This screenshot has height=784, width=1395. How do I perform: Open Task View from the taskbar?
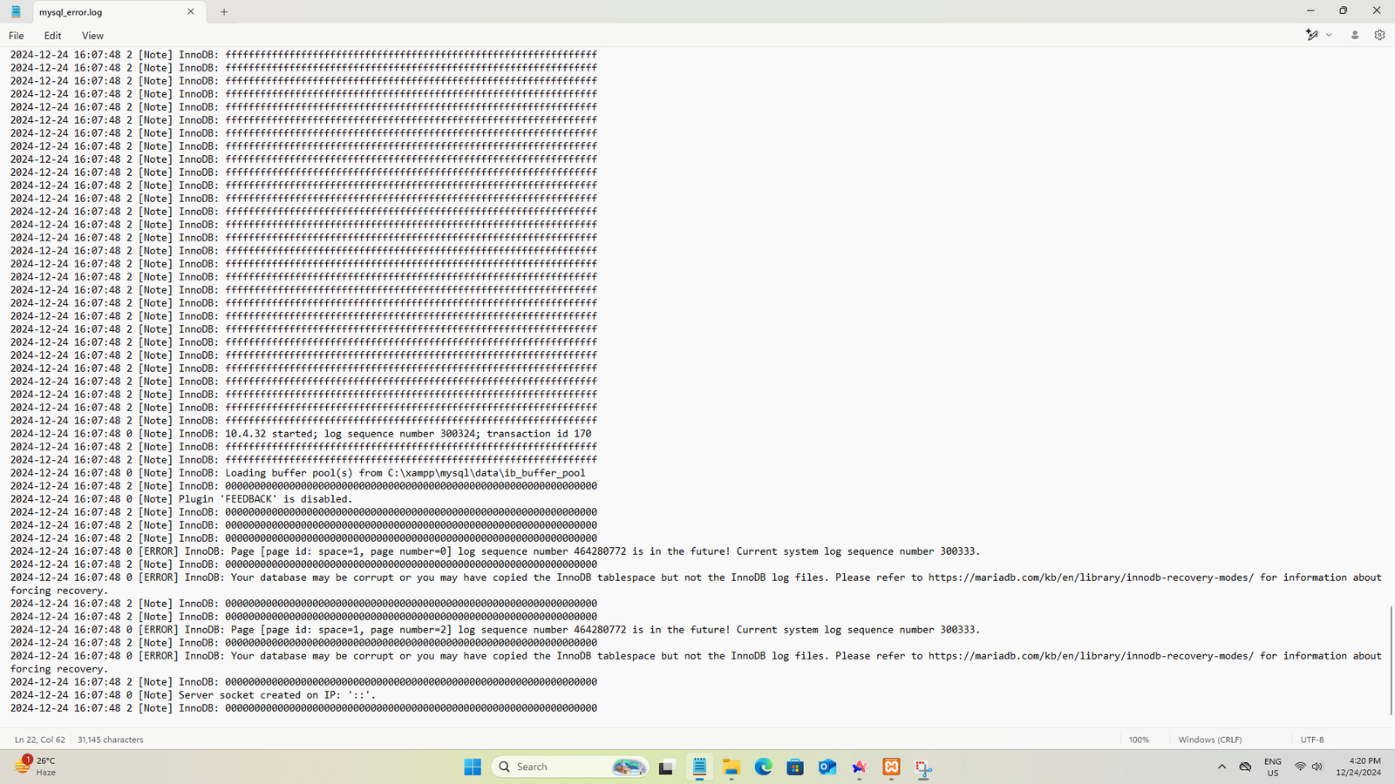point(667,767)
